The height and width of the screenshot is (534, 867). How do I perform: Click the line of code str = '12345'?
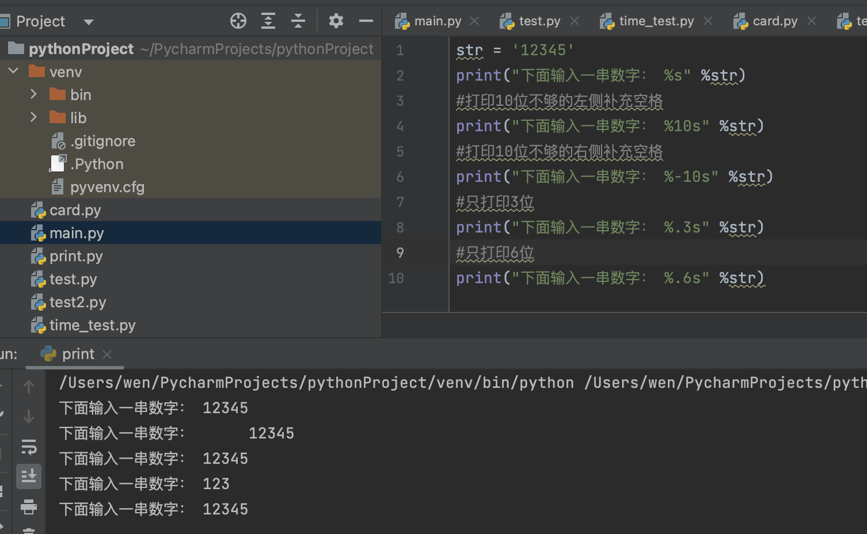point(515,50)
